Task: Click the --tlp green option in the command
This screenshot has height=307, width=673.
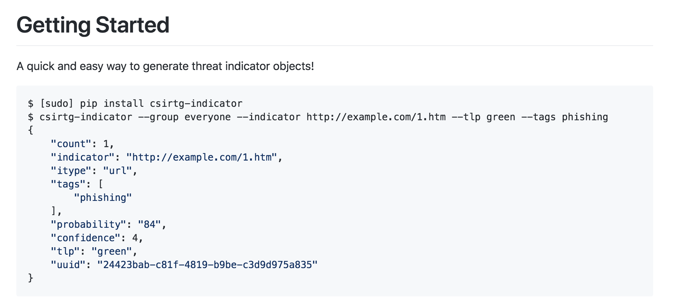Action: pos(484,117)
